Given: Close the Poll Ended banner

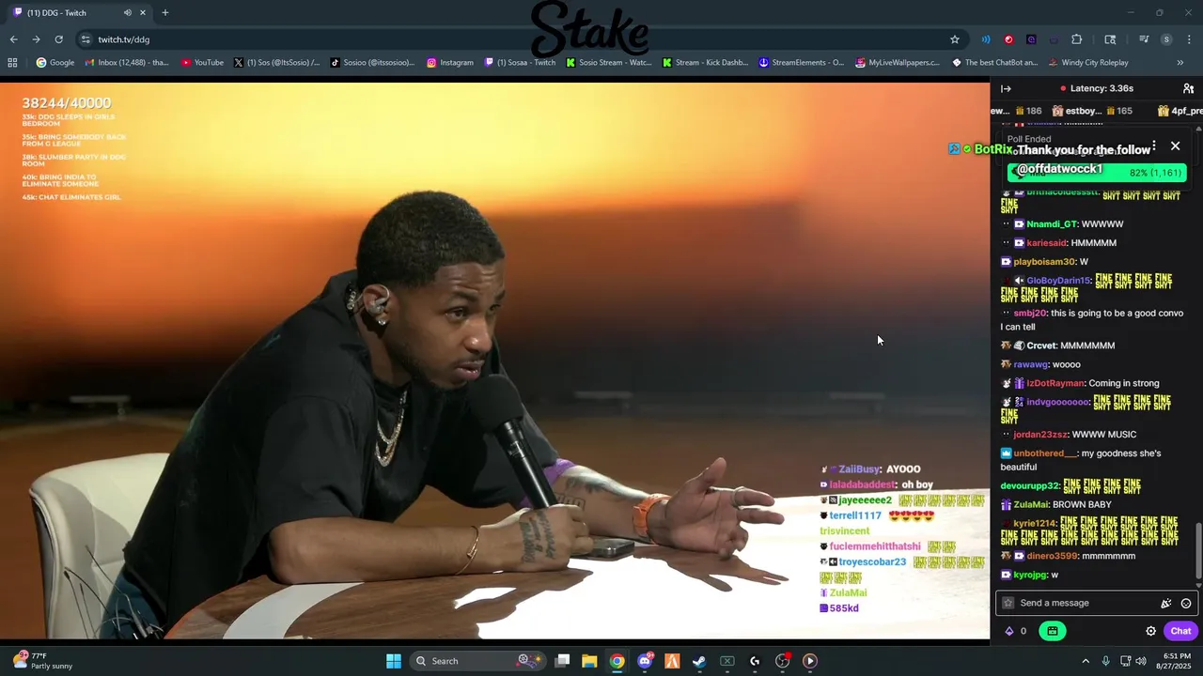Looking at the screenshot, I should tap(1175, 146).
